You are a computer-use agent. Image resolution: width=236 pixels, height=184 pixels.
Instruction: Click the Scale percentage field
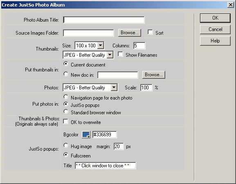tap(146, 87)
